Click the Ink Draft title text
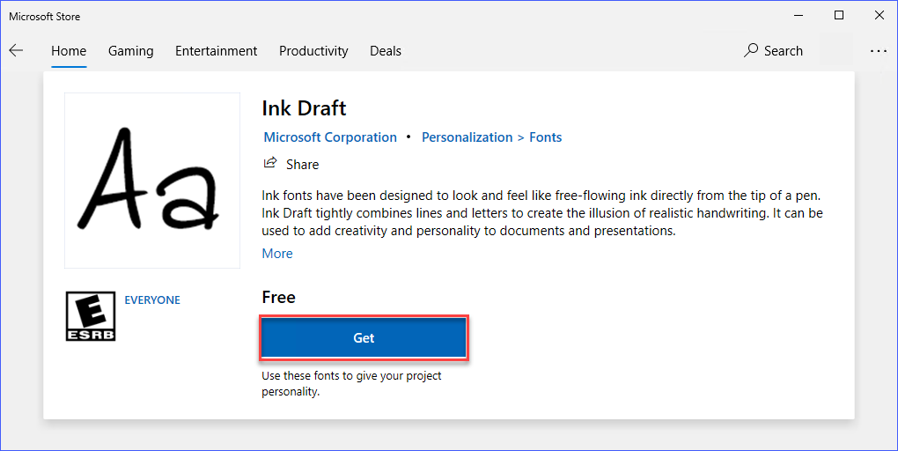Image resolution: width=898 pixels, height=451 pixels. click(304, 107)
